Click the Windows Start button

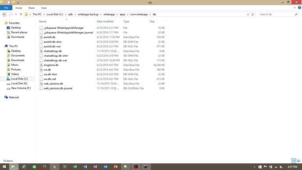click(4, 166)
